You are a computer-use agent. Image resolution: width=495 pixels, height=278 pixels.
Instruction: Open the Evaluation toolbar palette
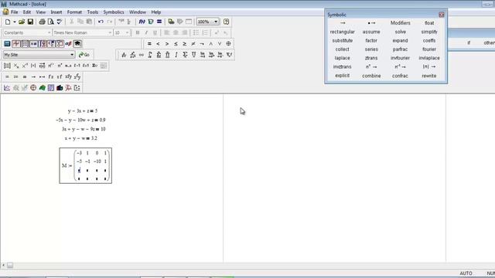tap(33, 44)
